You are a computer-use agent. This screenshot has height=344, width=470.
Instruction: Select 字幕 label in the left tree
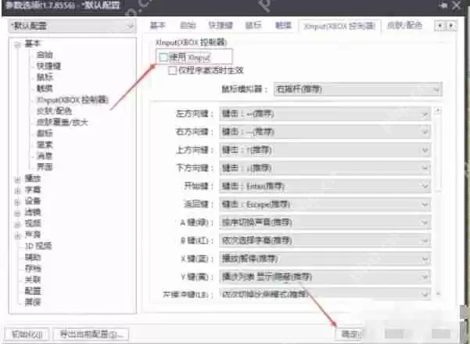(33, 190)
